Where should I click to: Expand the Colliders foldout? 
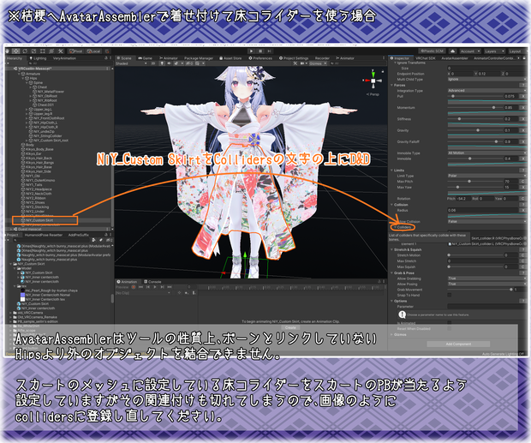coord(403,227)
